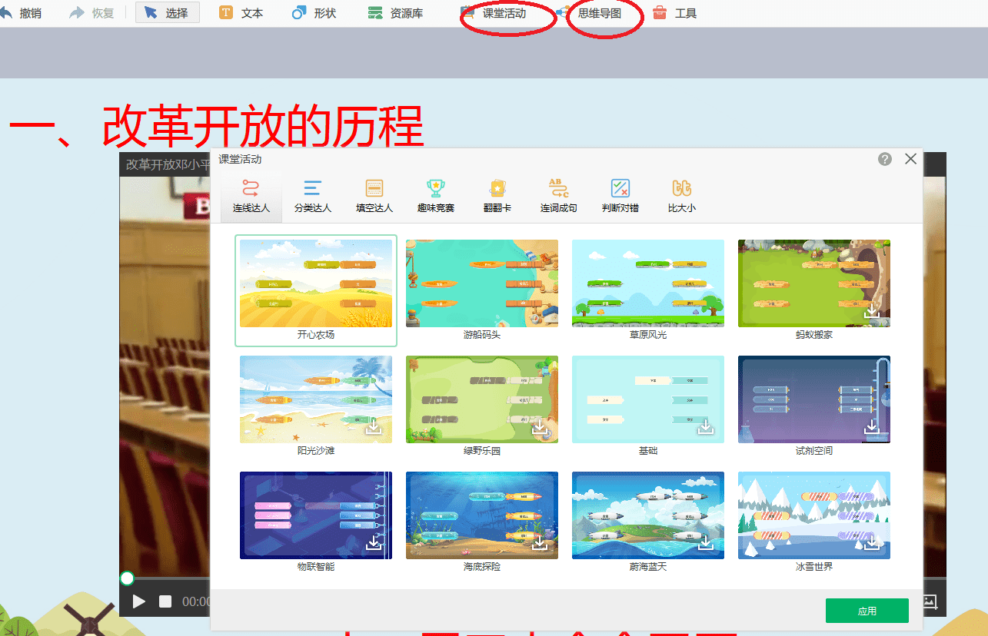Select the 游船码头 template thumbnail
This screenshot has width=988, height=636.
[482, 283]
